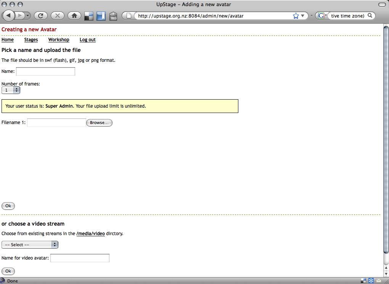Image resolution: width=389 pixels, height=284 pixels.
Task: Click Ok under the file upload section
Action: click(8, 206)
